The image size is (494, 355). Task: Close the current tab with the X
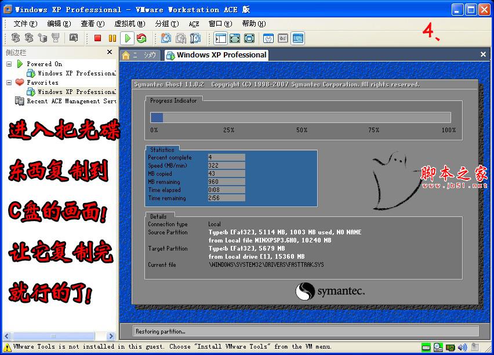[483, 54]
